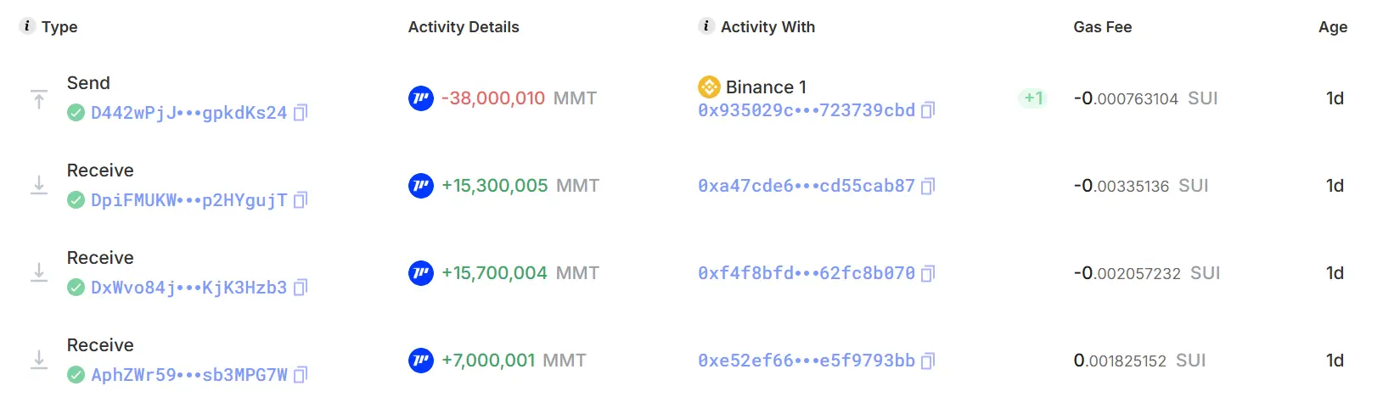Open the AphZWr59•••sb3MPG7W transaction link

(x=188, y=375)
